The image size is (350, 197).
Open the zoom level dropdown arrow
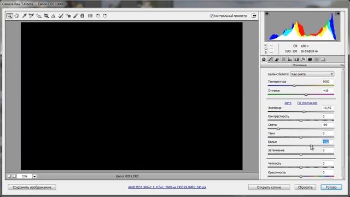[x=34, y=176]
